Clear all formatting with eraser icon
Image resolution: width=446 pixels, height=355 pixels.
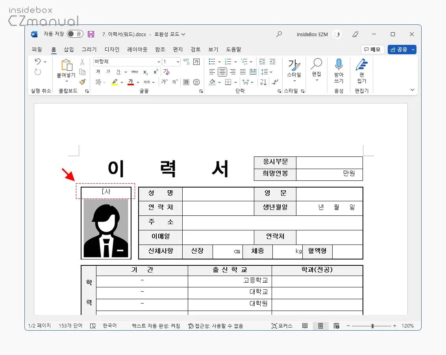point(167,72)
